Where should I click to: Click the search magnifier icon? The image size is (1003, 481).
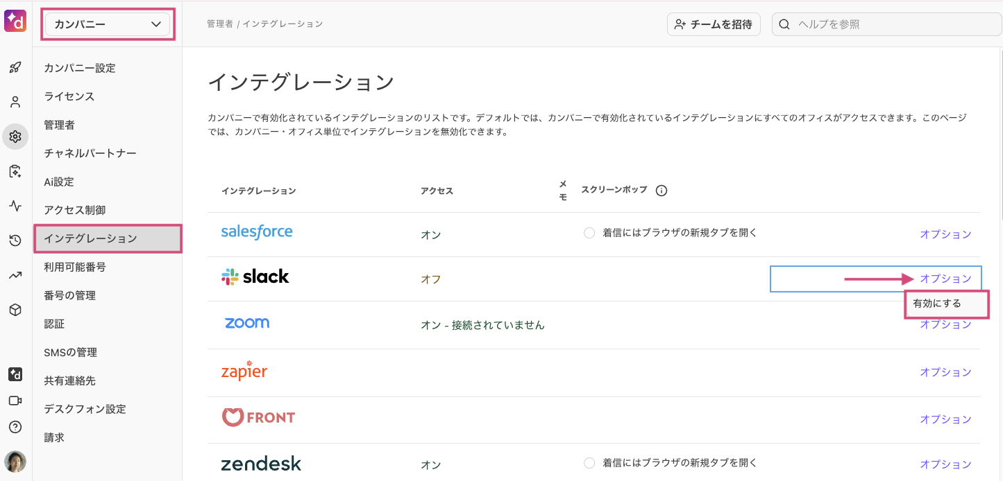784,24
